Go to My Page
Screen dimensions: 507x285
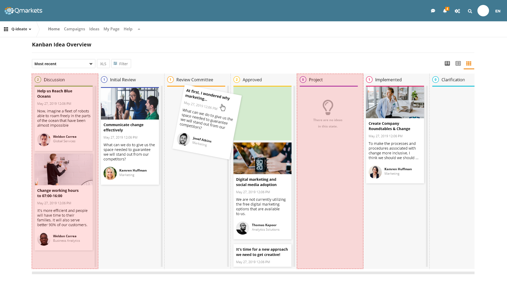[111, 29]
